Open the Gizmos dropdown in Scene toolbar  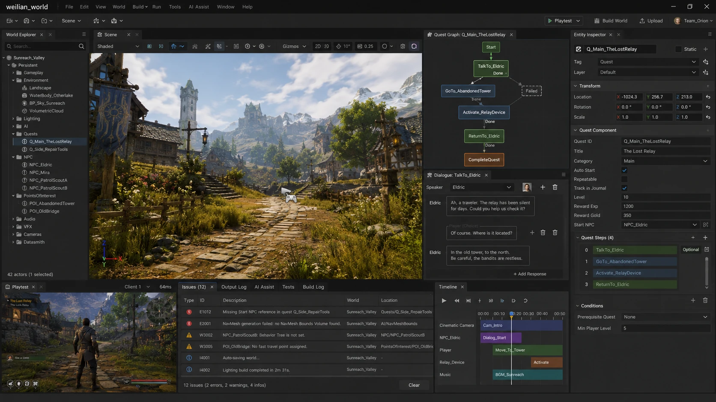coord(294,46)
